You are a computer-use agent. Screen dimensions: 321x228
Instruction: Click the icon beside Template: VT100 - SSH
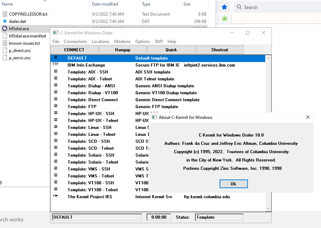[56, 182]
